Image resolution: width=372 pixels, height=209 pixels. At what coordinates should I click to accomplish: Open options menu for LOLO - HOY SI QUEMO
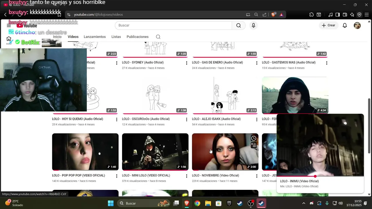coord(117,120)
